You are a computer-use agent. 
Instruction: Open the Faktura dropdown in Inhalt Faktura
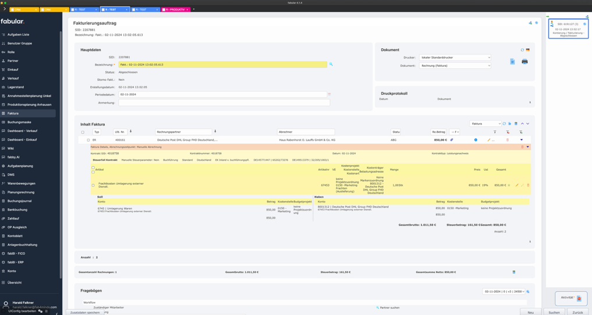coord(485,124)
